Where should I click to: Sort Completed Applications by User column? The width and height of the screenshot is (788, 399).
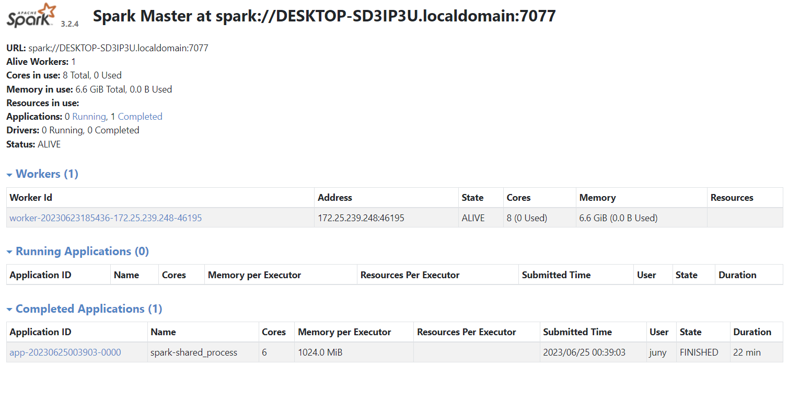659,332
